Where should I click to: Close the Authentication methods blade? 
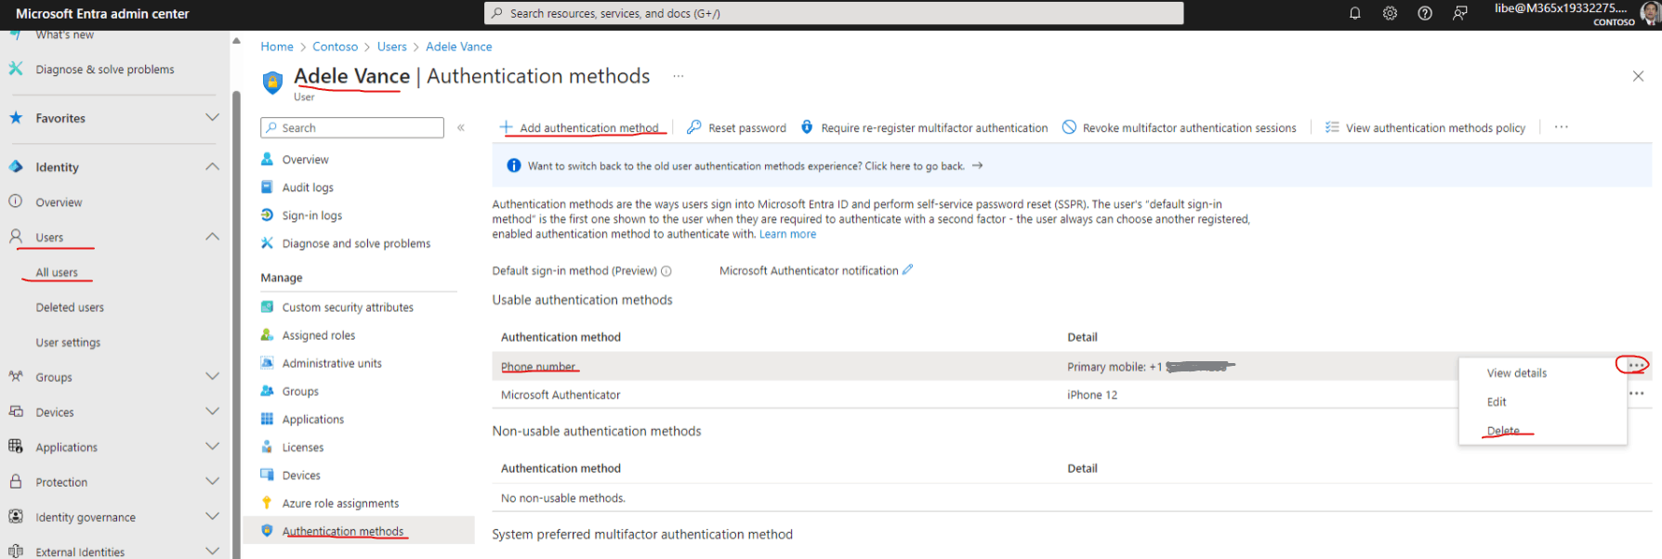point(1638,76)
